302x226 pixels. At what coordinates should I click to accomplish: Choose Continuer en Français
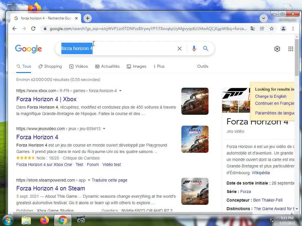pyautogui.click(x=275, y=103)
